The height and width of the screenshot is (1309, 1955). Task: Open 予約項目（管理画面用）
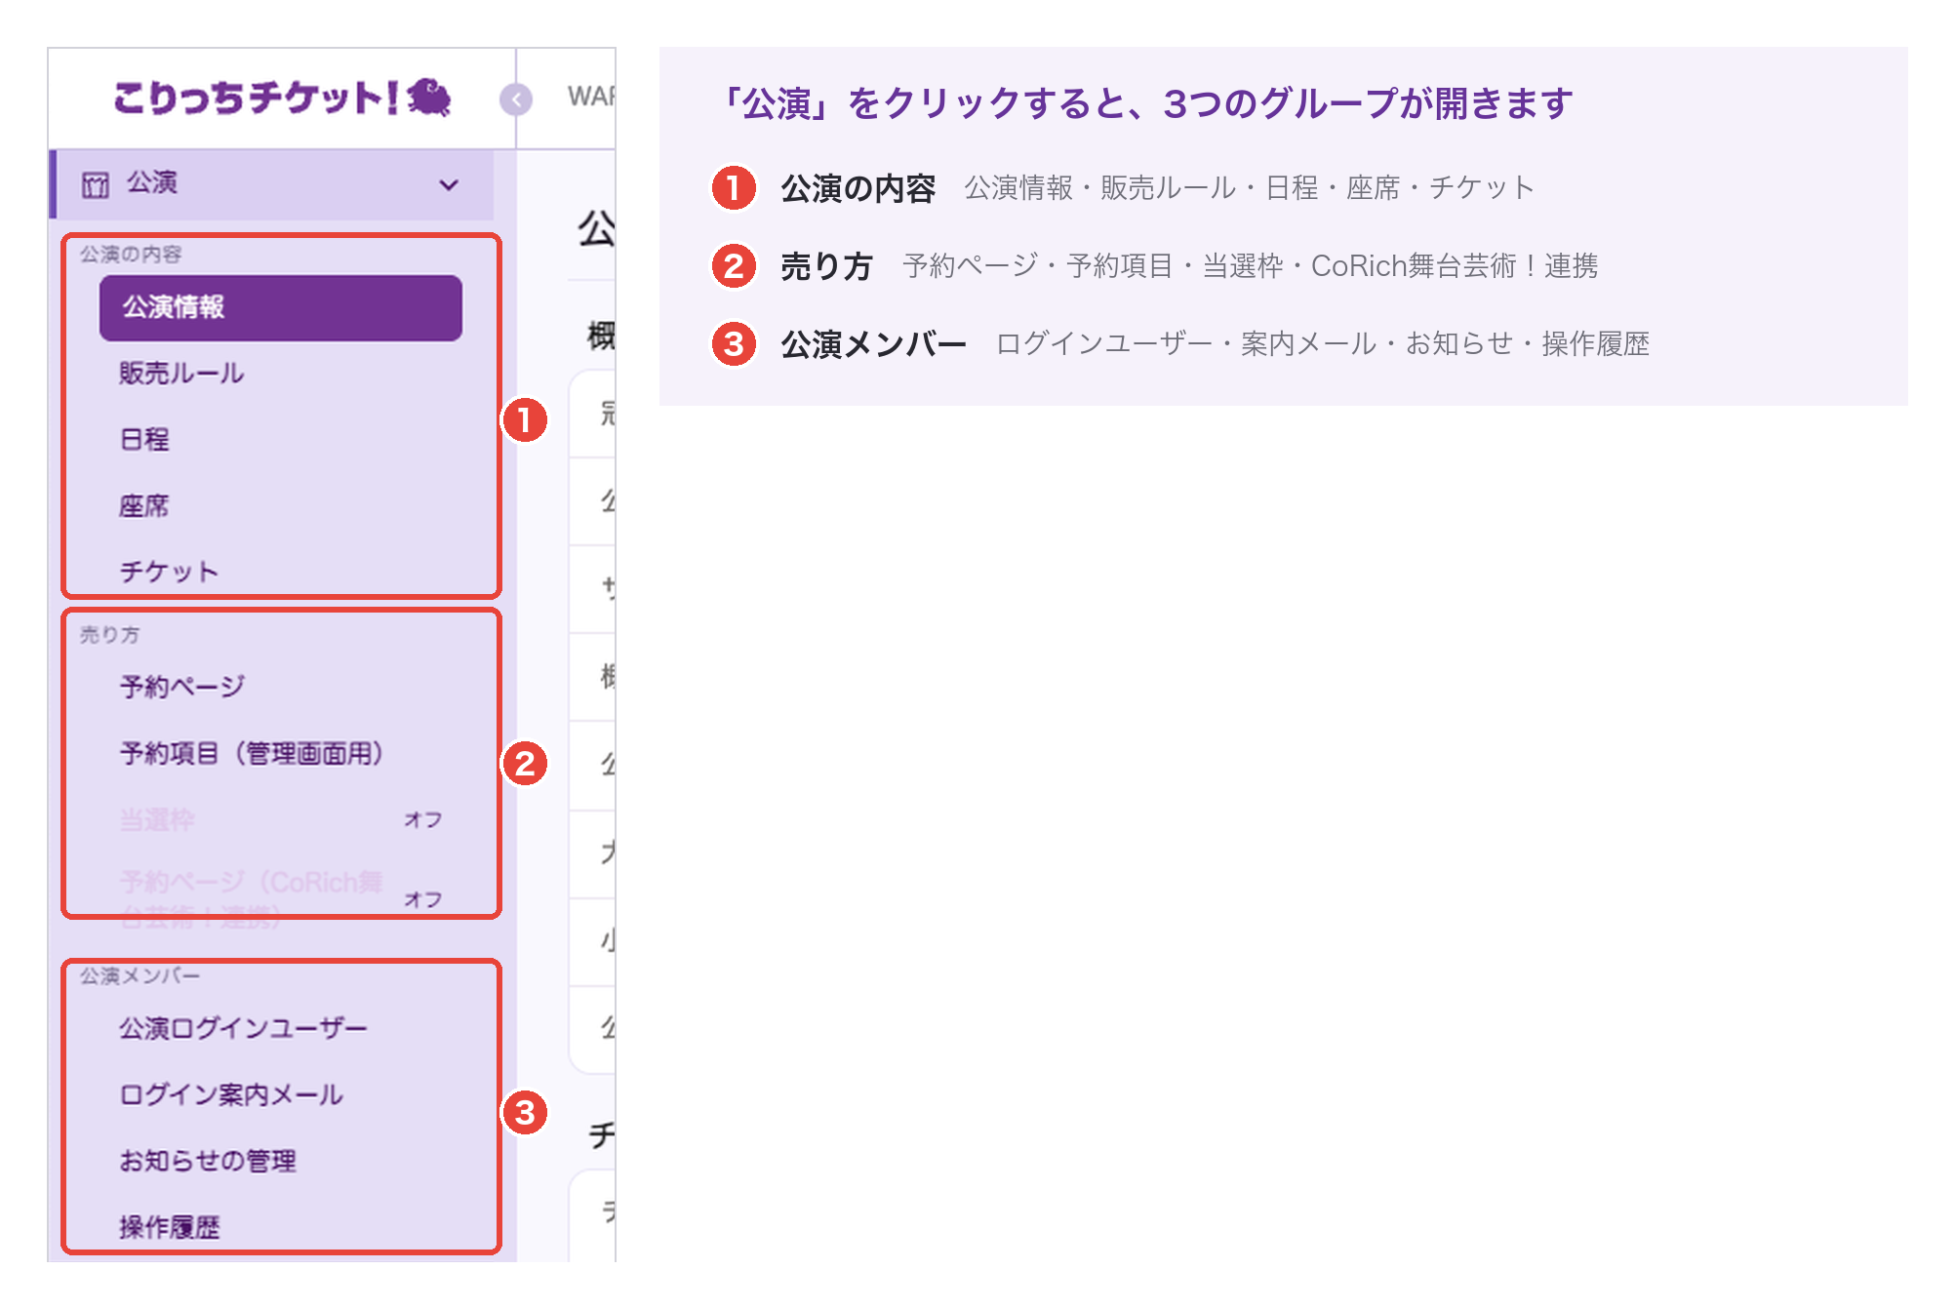tap(252, 753)
